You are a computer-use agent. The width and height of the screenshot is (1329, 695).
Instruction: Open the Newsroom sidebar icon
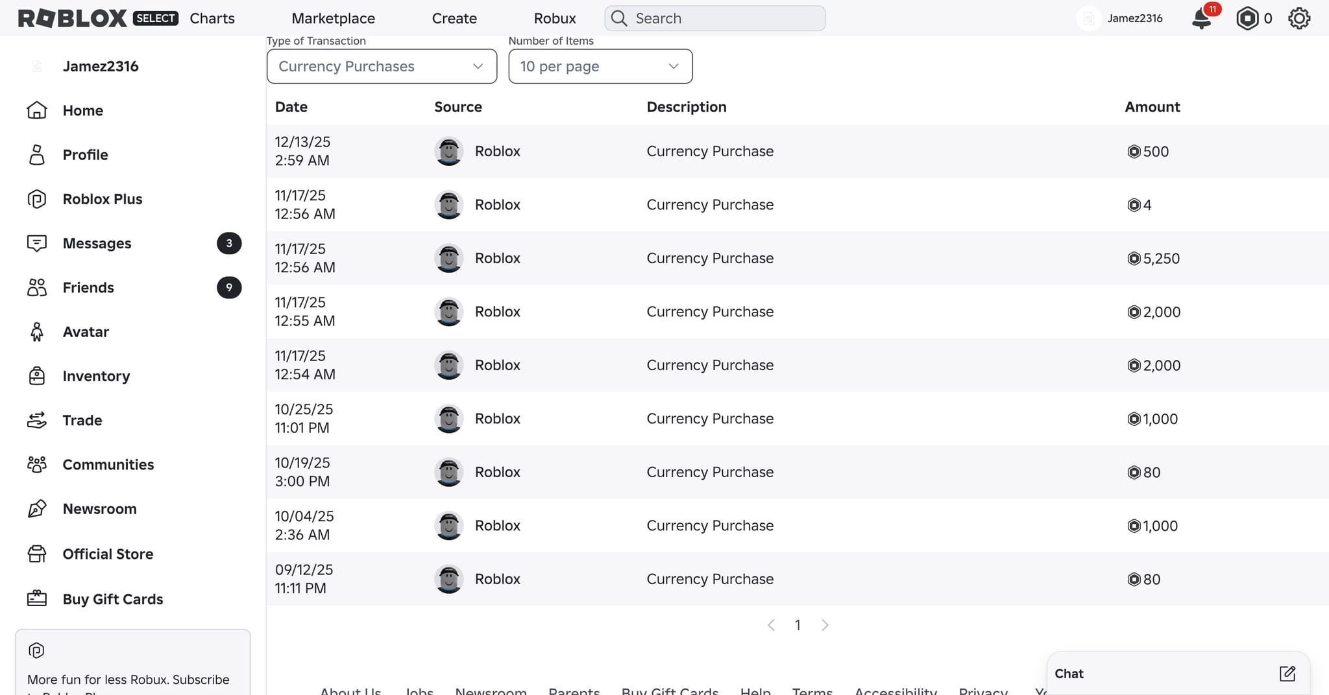coord(37,509)
